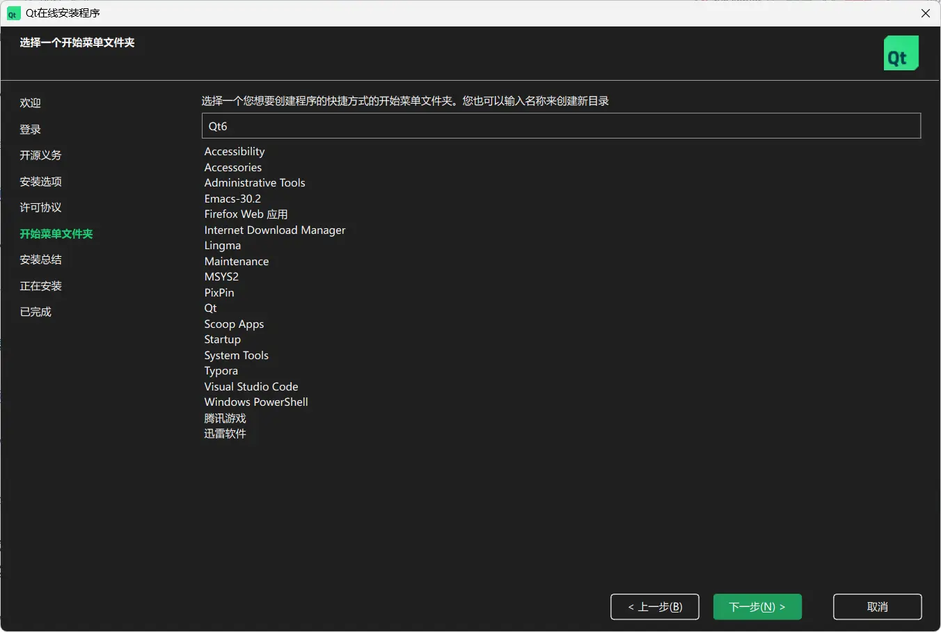Viewport: 941px width, 632px height.
Task: Select the Typora folder
Action: click(221, 371)
